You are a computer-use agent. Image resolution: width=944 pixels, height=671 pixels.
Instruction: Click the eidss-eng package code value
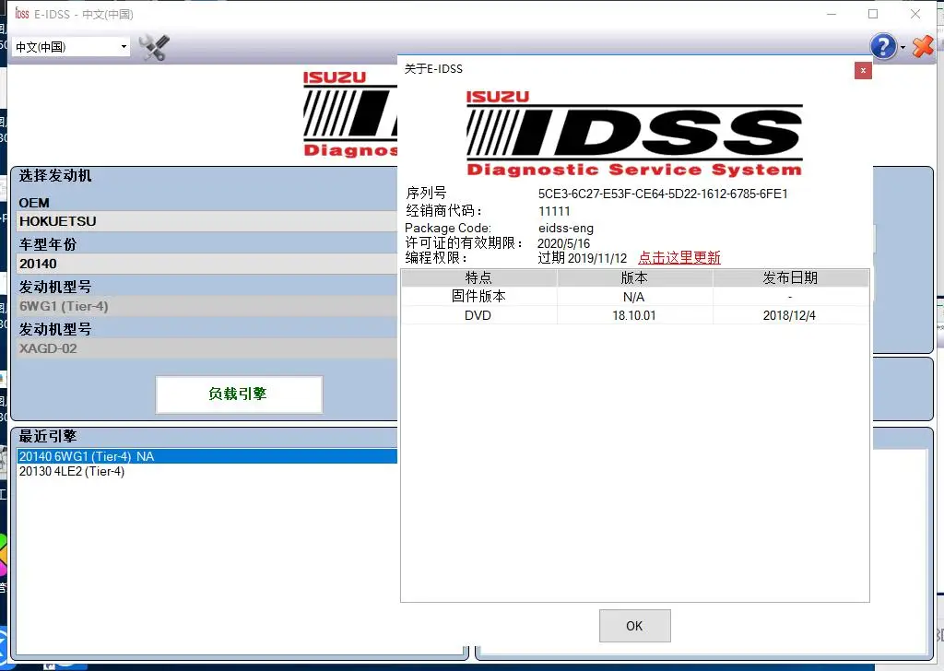[566, 228]
